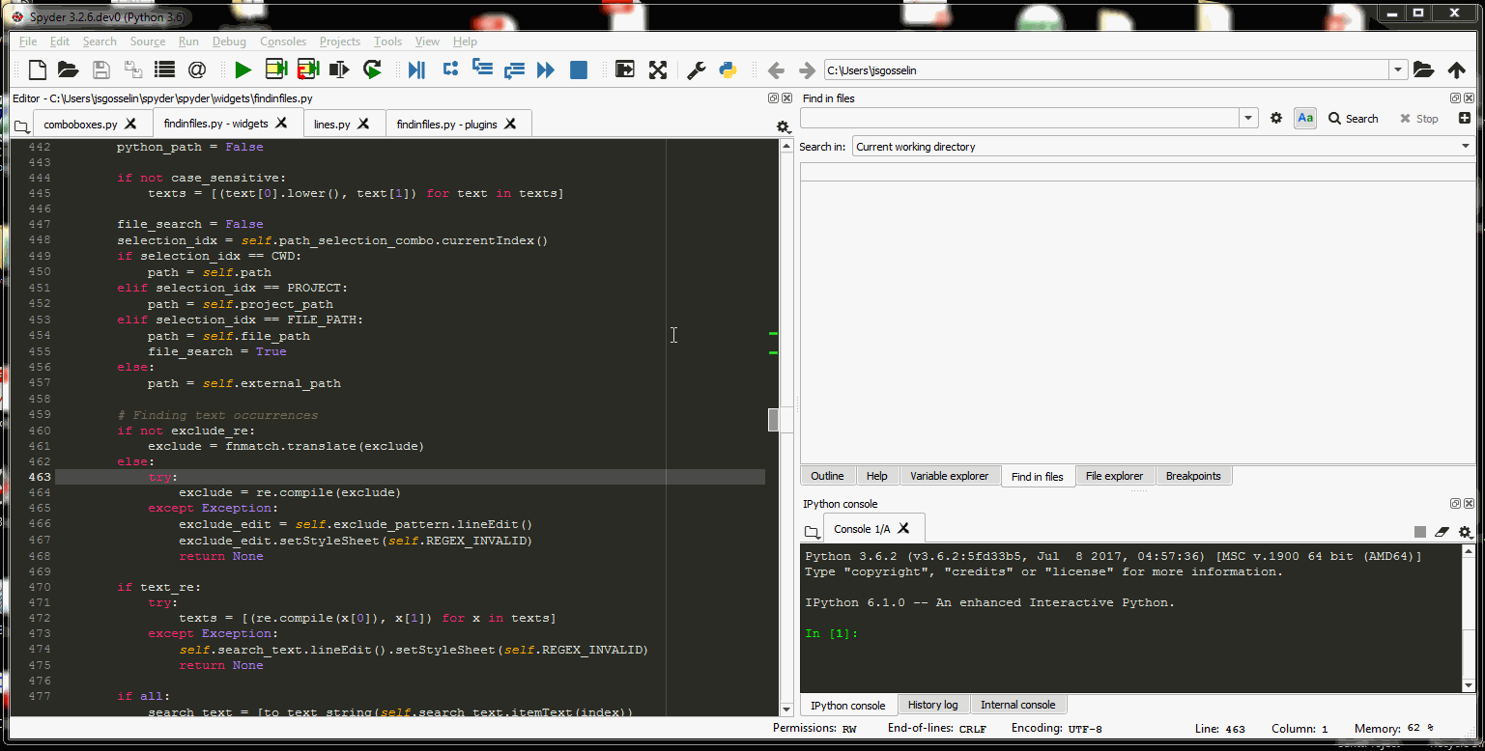1485x751 pixels.
Task: Open the Breakpoints tab
Action: 1193,476
